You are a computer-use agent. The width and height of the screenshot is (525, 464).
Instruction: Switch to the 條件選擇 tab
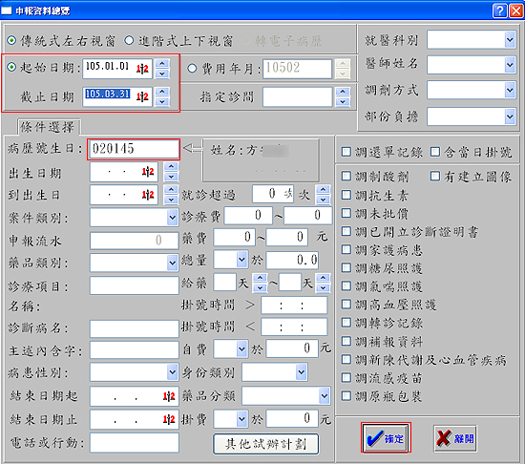tap(47, 127)
